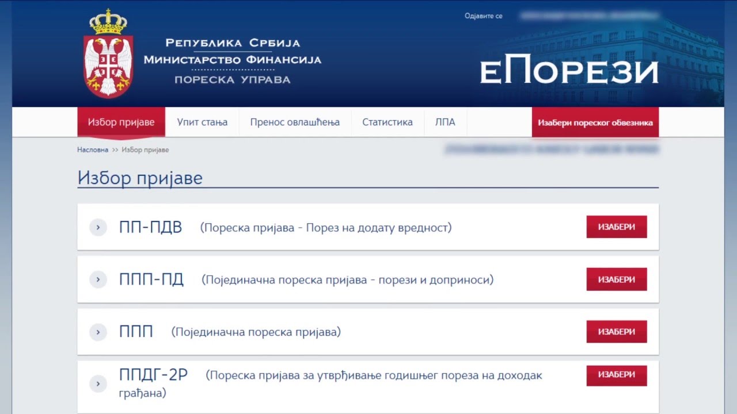Click the Избор пријаве page heading
This screenshot has height=414, width=737.
140,177
